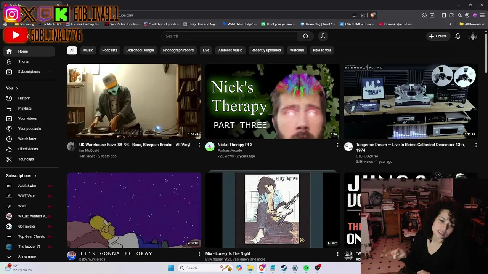Open Home in YouTube sidebar

[29, 51]
